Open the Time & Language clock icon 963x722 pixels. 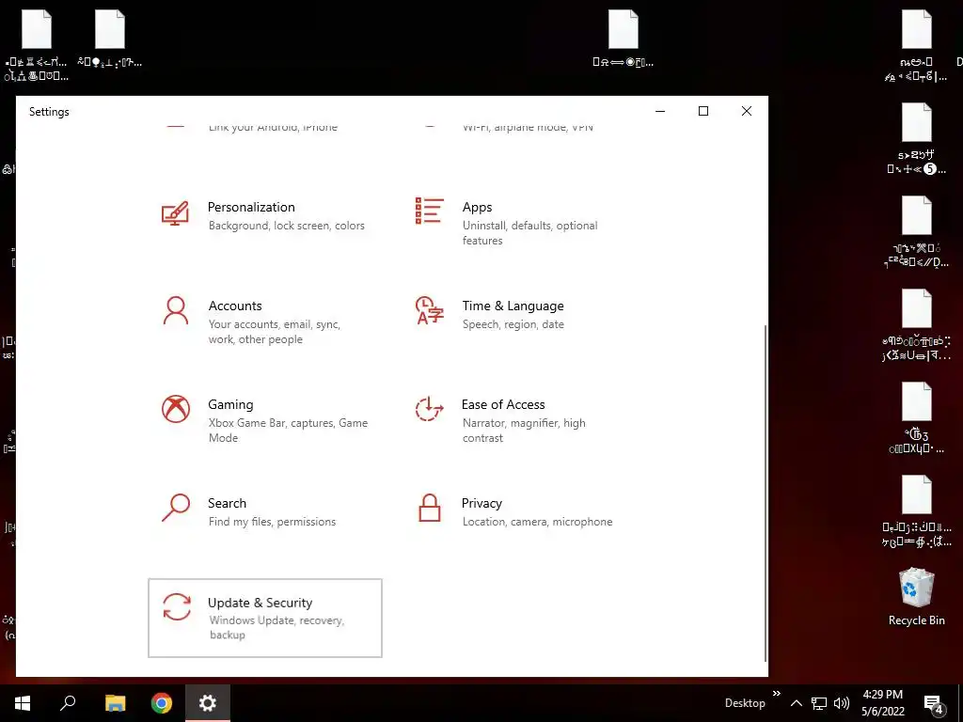click(x=429, y=310)
